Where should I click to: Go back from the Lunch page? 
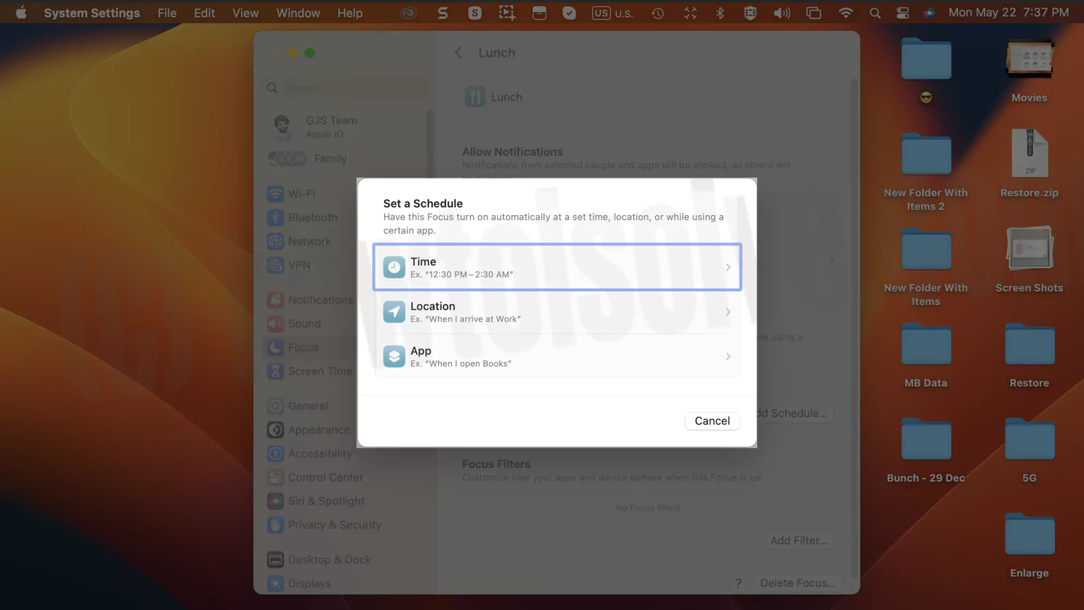click(x=459, y=52)
